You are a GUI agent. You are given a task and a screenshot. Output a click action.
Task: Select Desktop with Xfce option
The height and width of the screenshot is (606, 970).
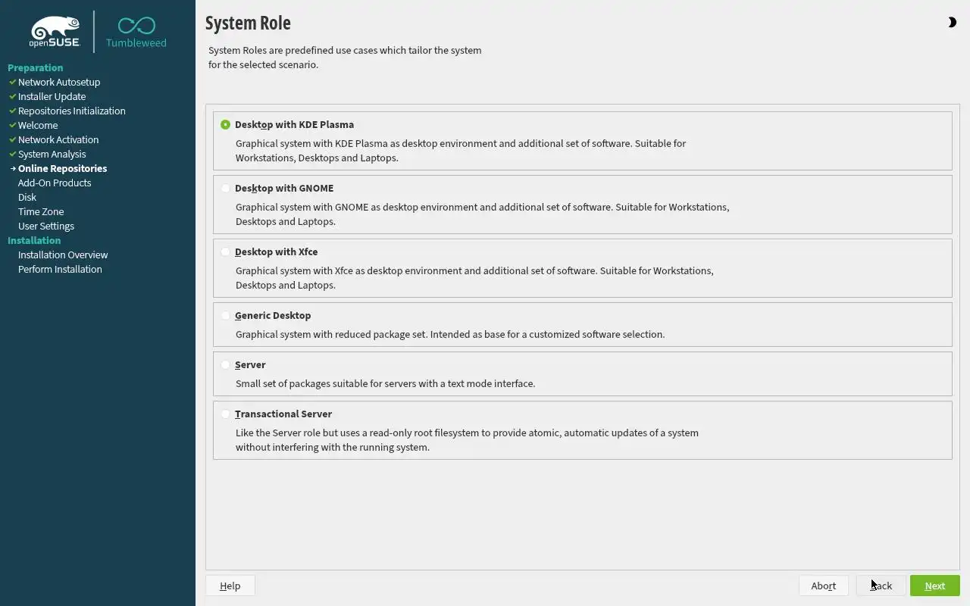(226, 252)
